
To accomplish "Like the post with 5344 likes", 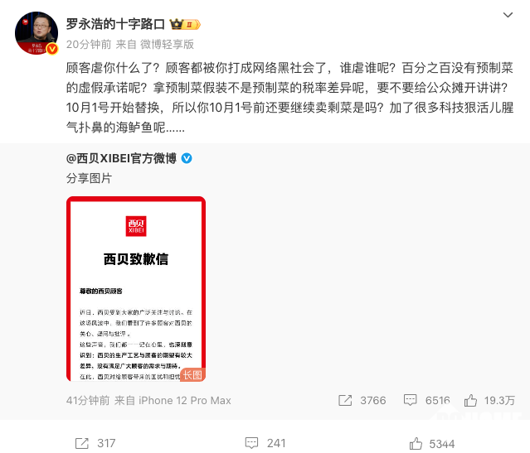I will tap(416, 443).
